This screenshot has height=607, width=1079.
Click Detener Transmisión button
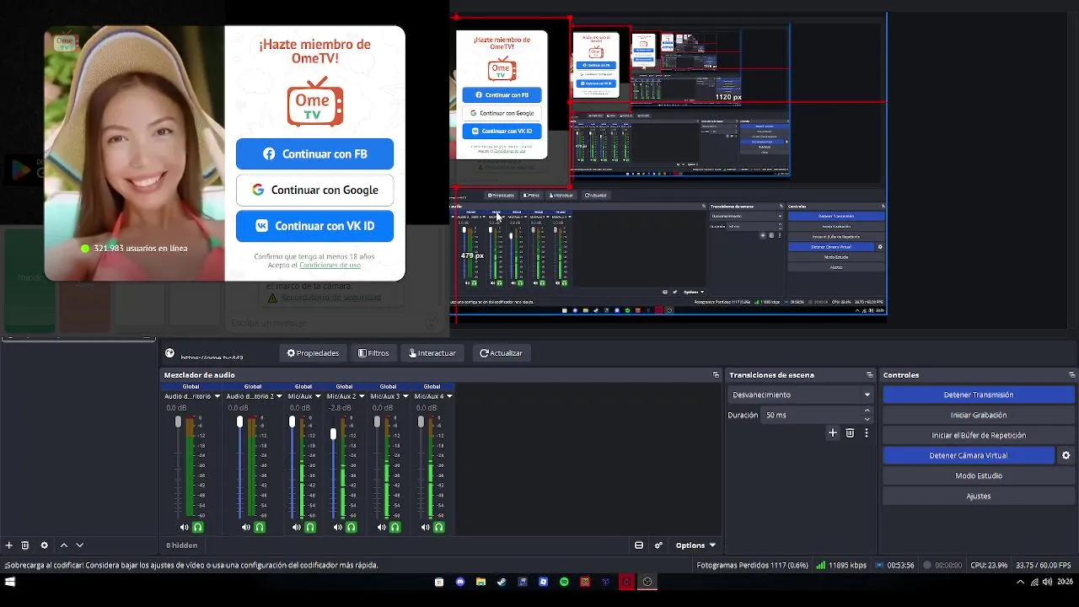979,395
